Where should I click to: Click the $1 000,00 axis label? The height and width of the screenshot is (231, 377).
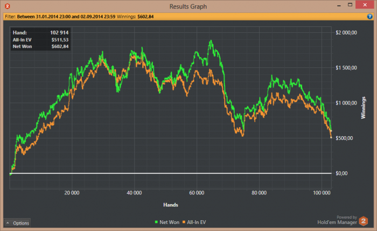346,103
